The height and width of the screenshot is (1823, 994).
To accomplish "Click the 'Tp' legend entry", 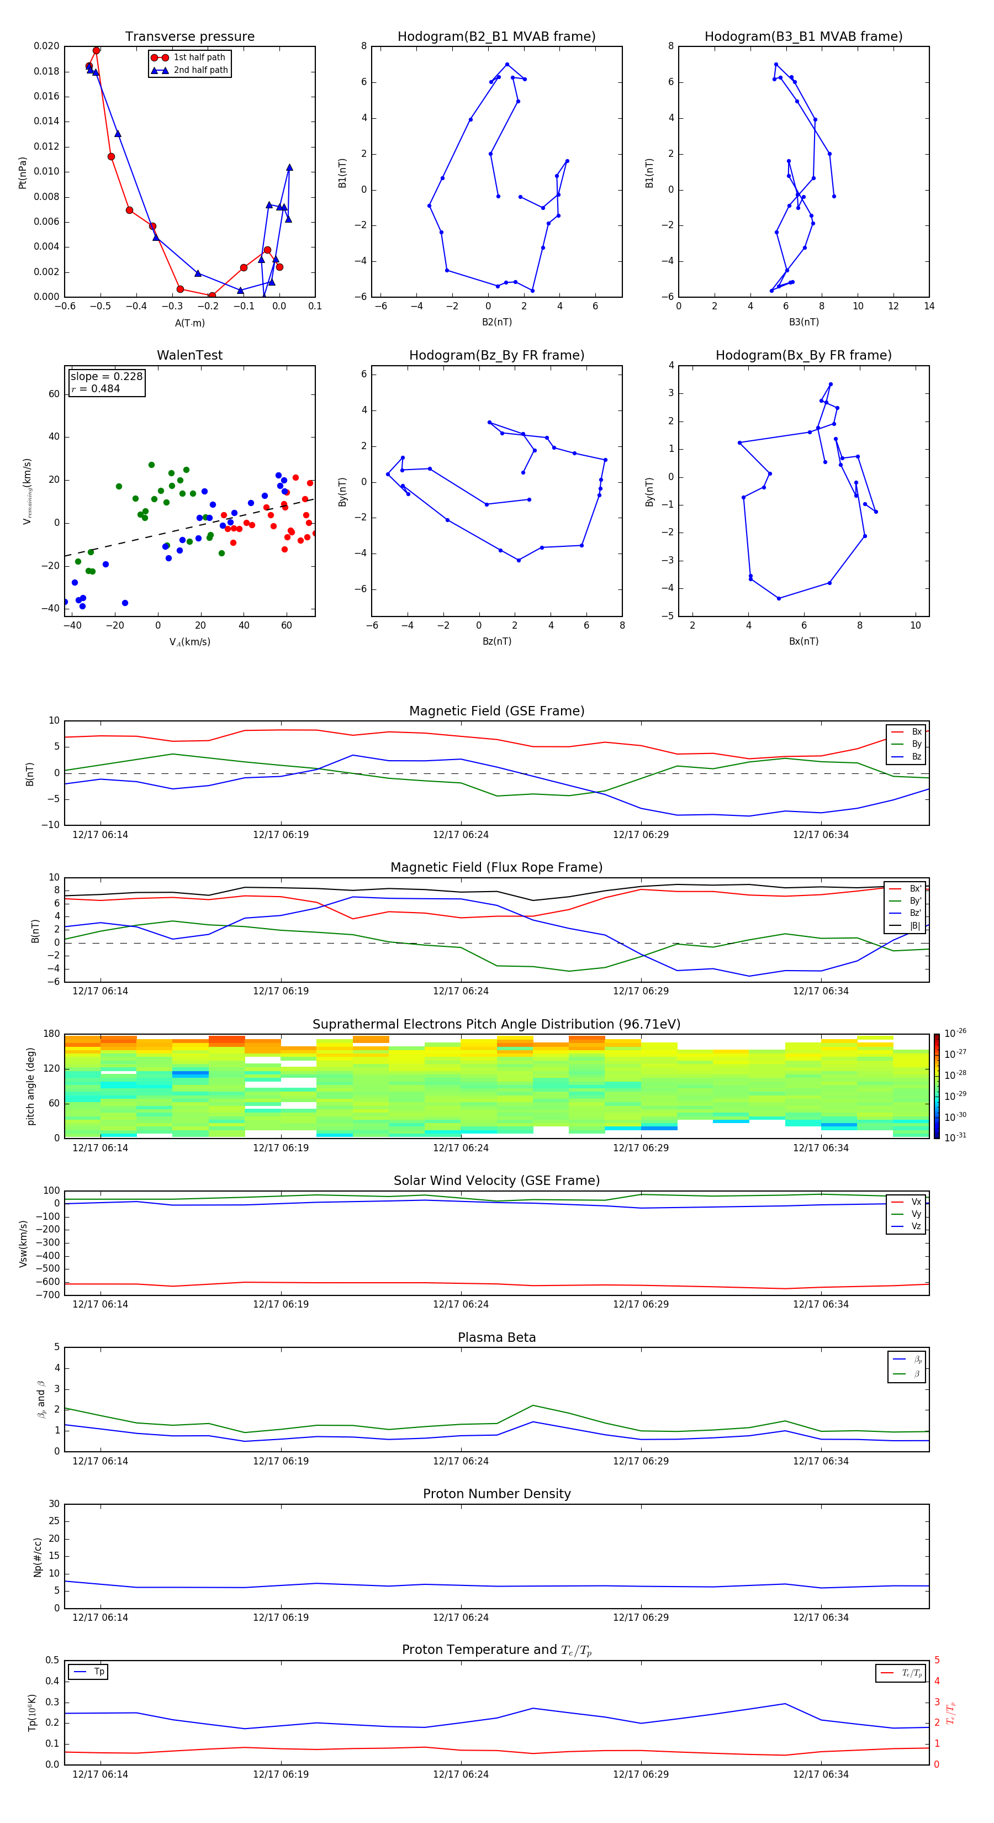I will tap(88, 1672).
